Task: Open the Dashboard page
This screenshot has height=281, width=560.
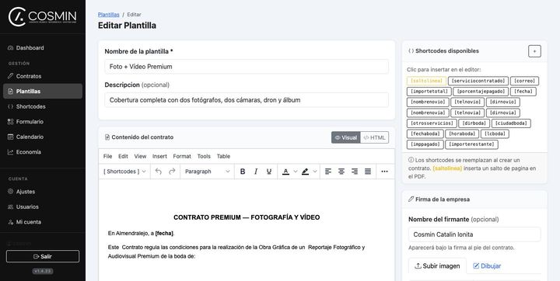Action: click(x=43, y=48)
